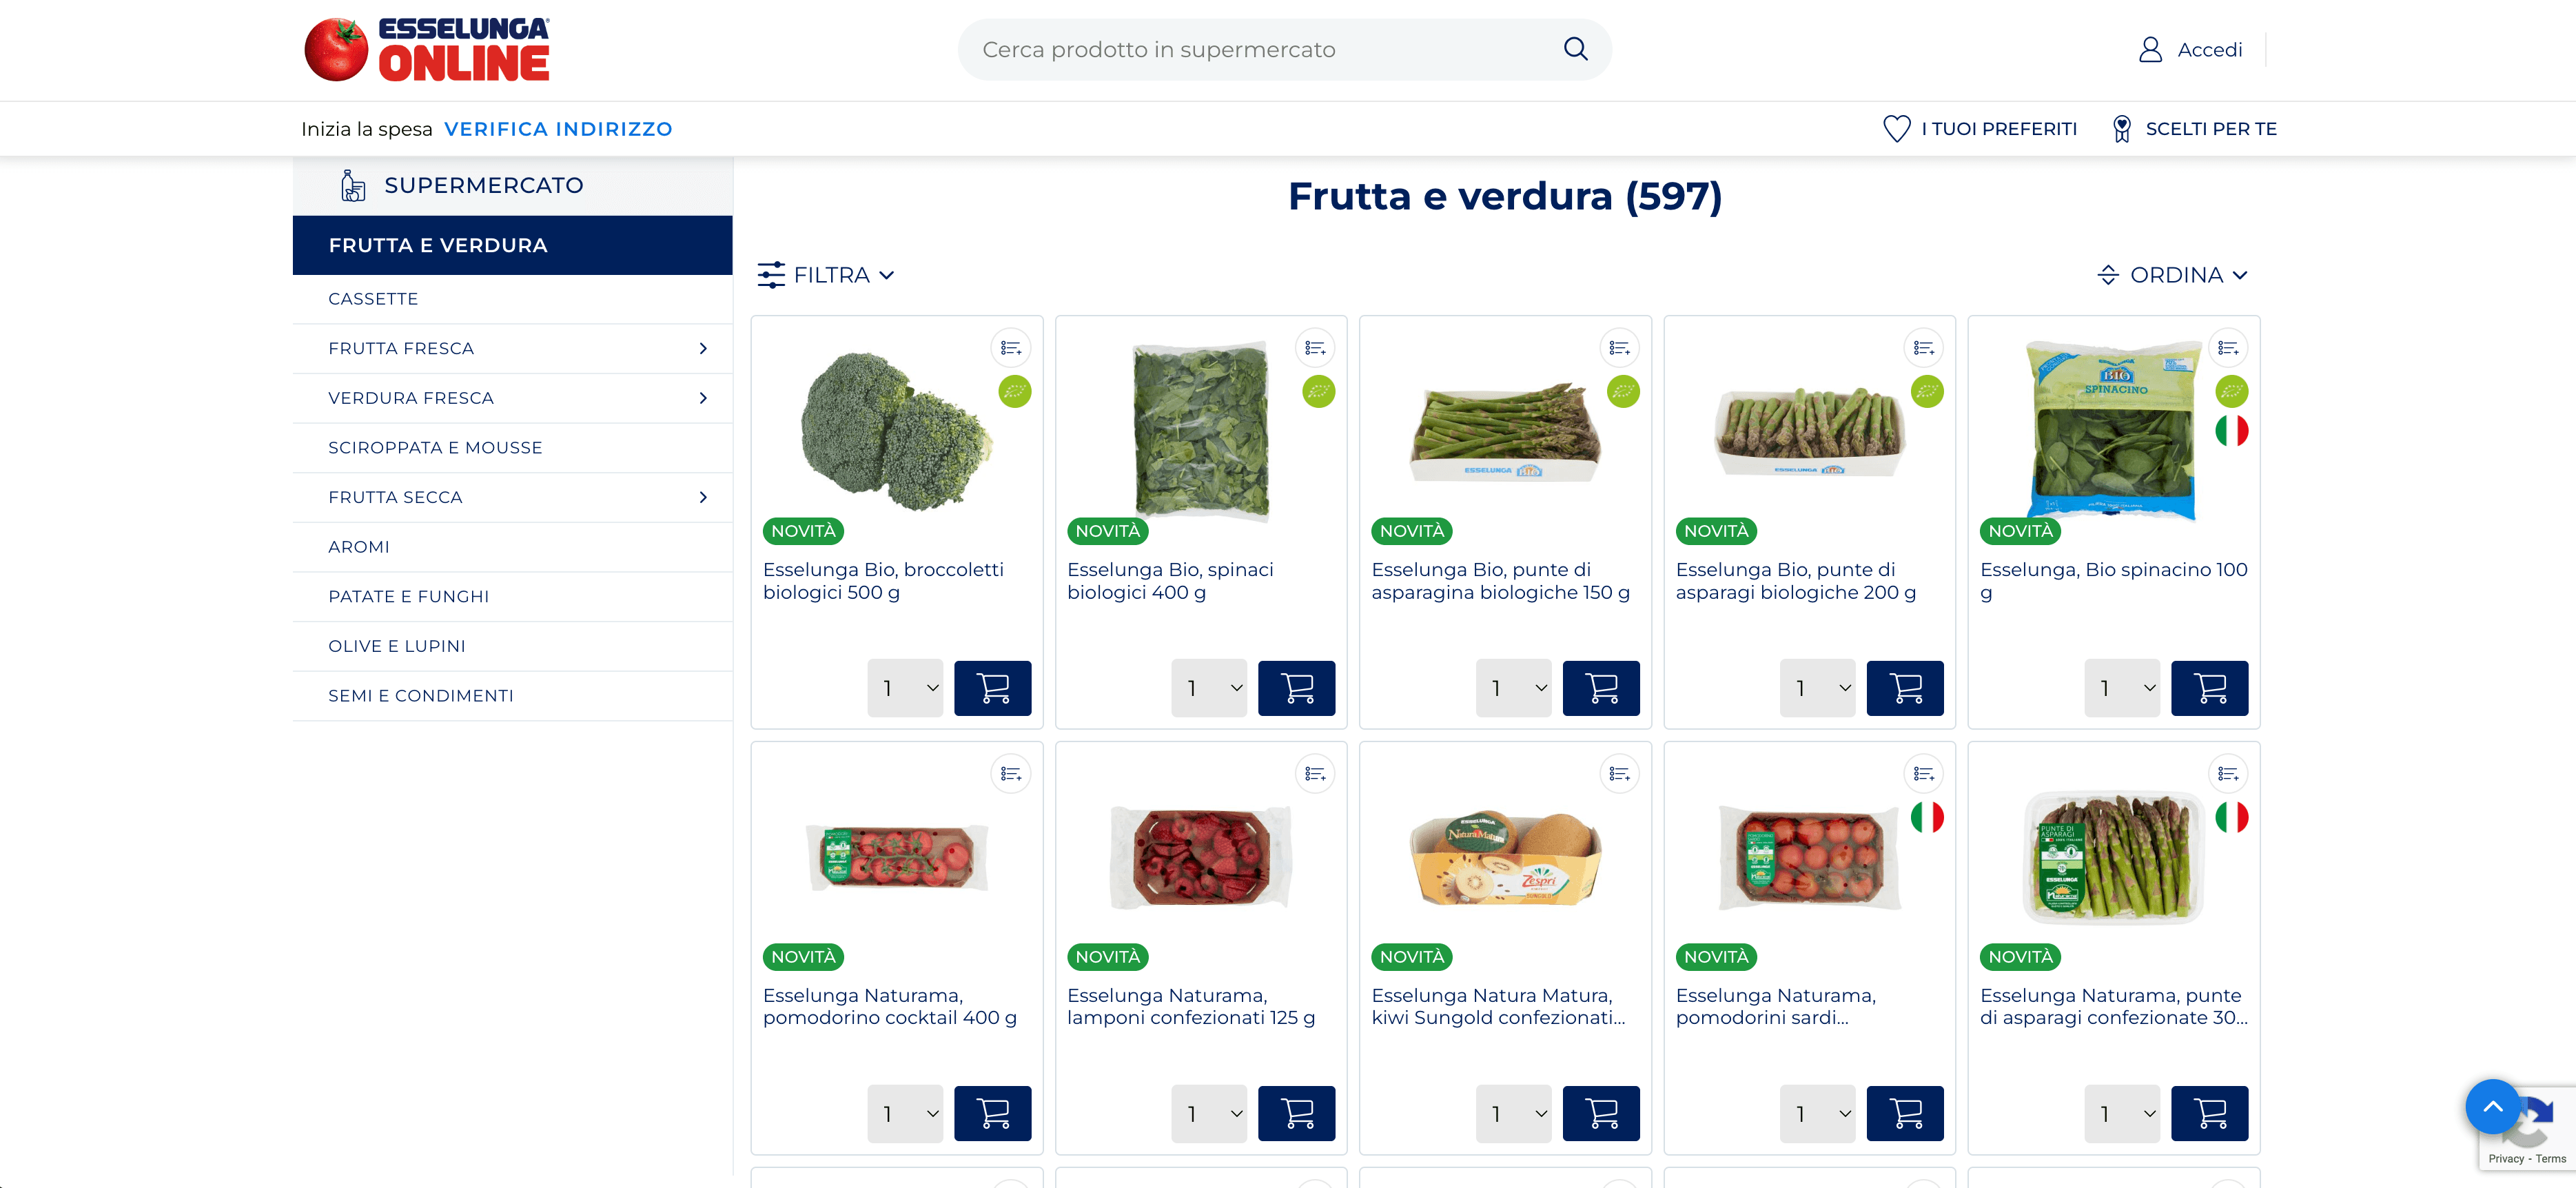This screenshot has width=2576, height=1188.
Task: Select the Semi e Condimenti category
Action: point(512,696)
